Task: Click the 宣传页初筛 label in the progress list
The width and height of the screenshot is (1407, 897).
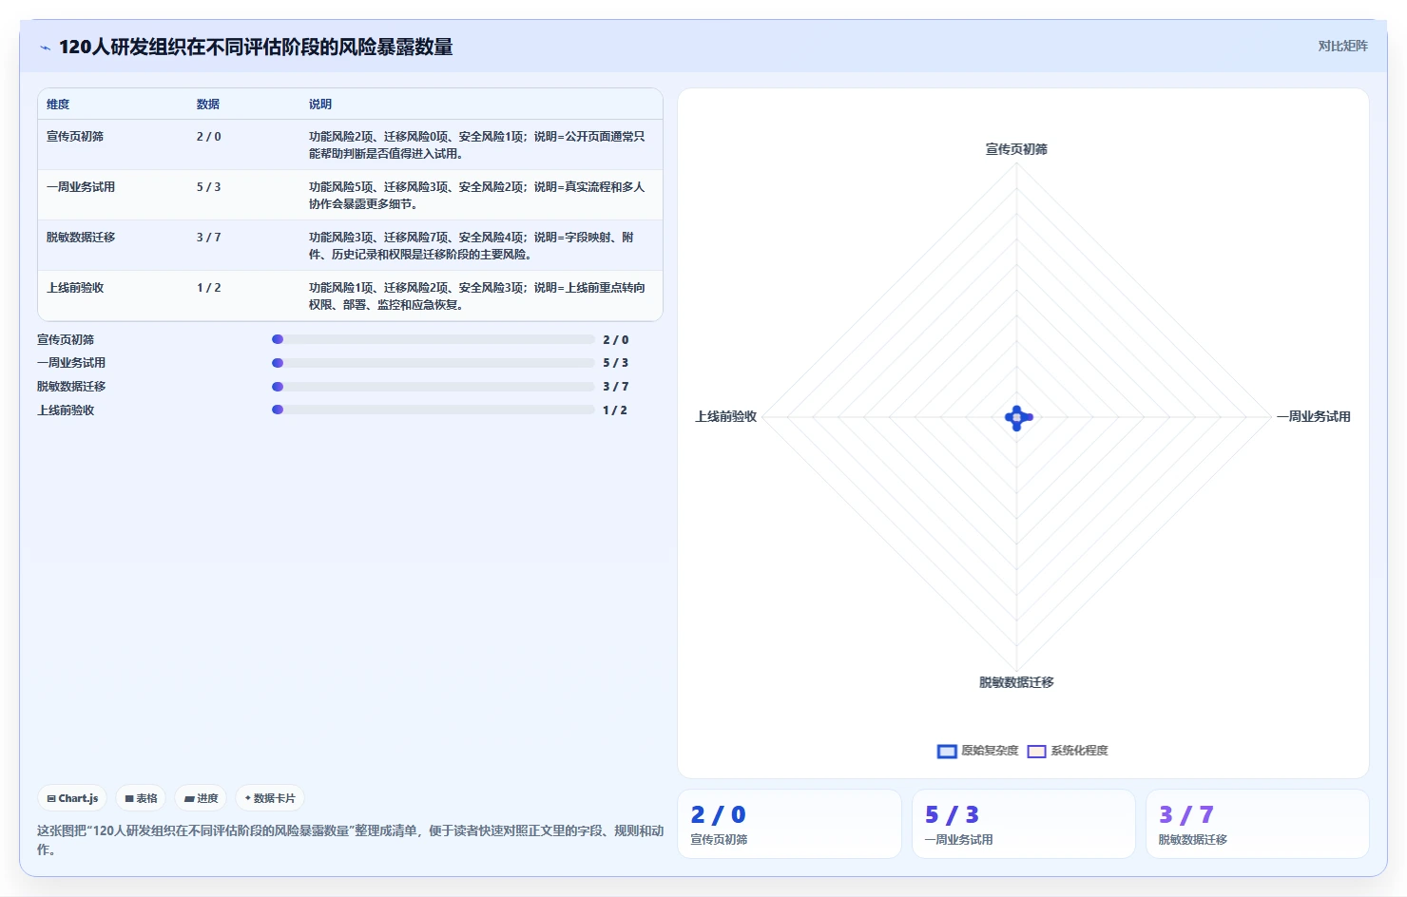Action: click(x=66, y=340)
